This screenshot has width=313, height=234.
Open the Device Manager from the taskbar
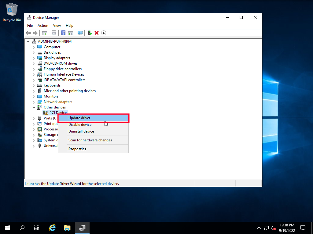pos(82,228)
